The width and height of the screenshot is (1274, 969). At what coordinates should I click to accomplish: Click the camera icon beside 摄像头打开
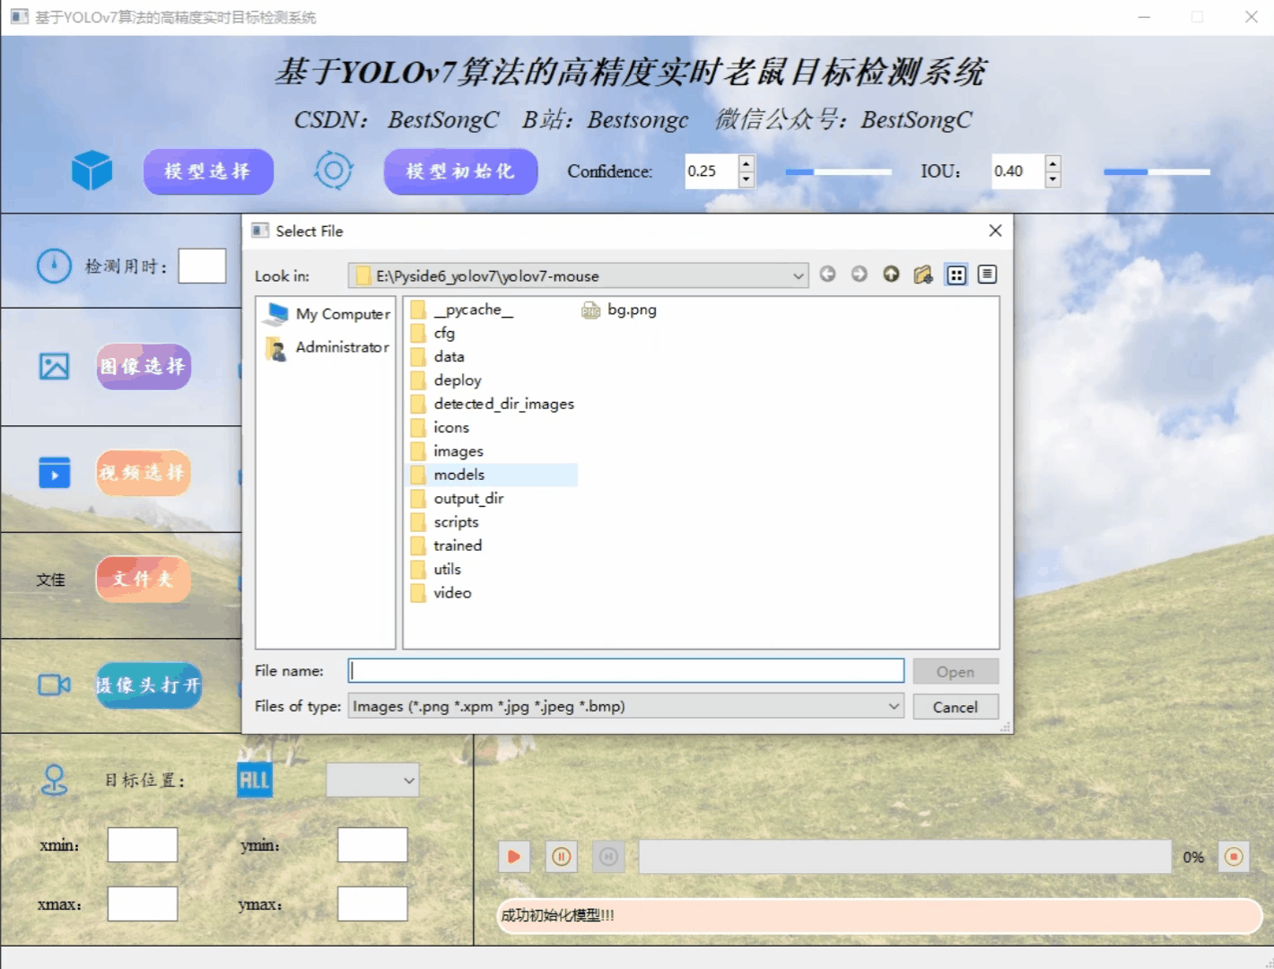click(54, 685)
